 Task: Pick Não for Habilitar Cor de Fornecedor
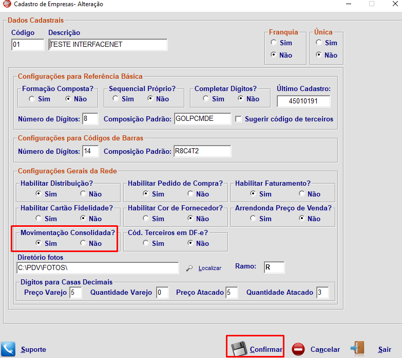[x=190, y=218]
